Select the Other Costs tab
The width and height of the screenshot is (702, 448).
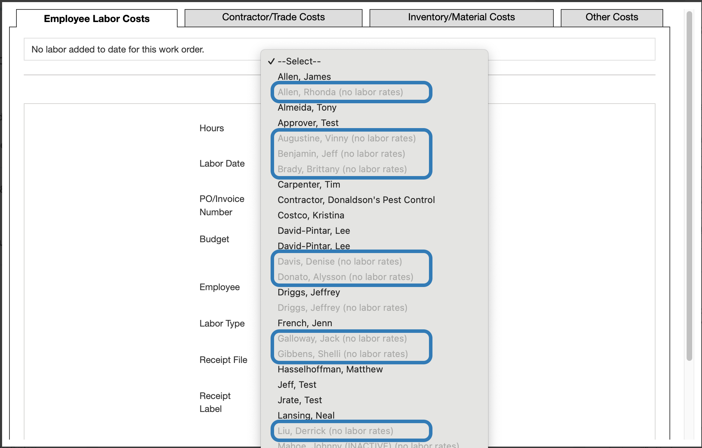coord(611,17)
